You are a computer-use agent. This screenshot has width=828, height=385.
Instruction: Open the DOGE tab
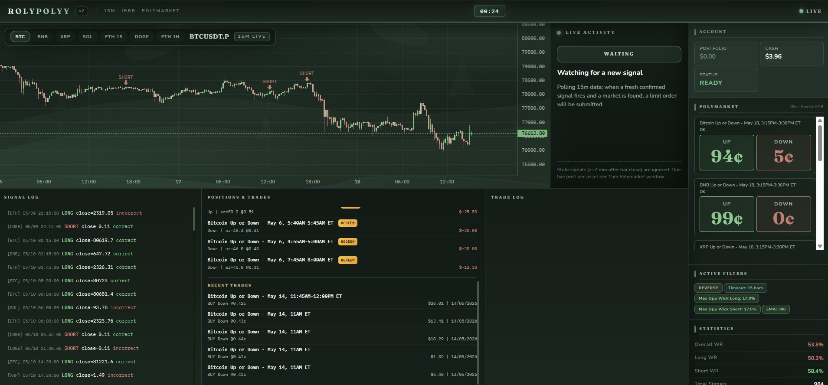point(142,36)
